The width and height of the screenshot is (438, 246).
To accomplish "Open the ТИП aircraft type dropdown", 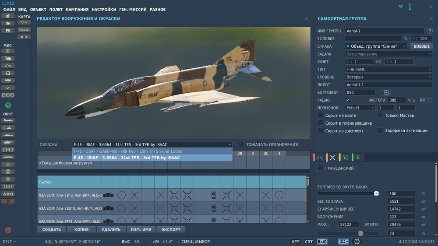I will pos(389,69).
